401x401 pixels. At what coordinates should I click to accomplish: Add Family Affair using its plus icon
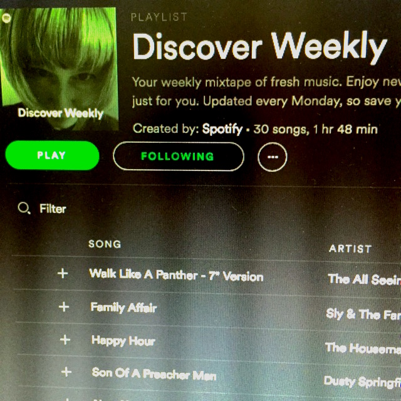(64, 306)
